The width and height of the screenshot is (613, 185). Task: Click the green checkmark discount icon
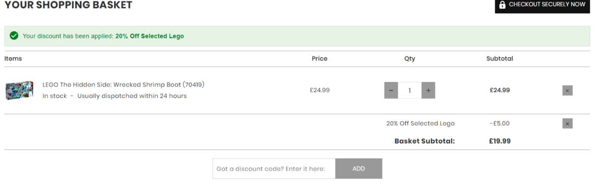(x=14, y=36)
